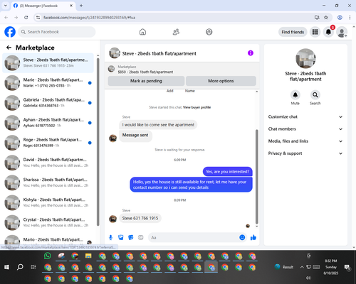Image resolution: width=356 pixels, height=284 pixels.
Task: Open Ayhan conversation in list
Action: (48, 123)
